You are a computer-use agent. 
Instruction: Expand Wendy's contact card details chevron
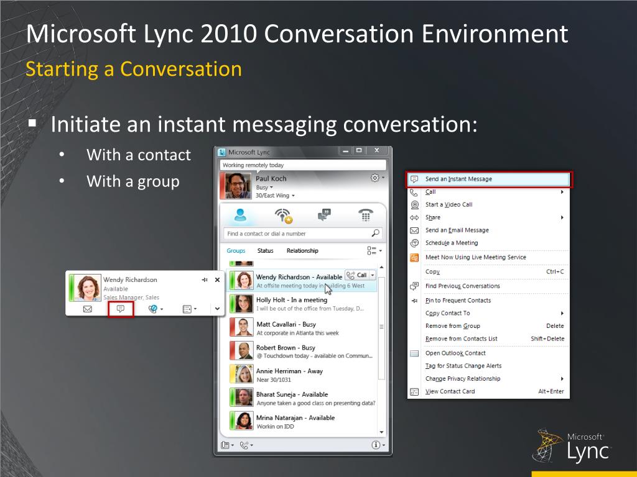click(217, 309)
